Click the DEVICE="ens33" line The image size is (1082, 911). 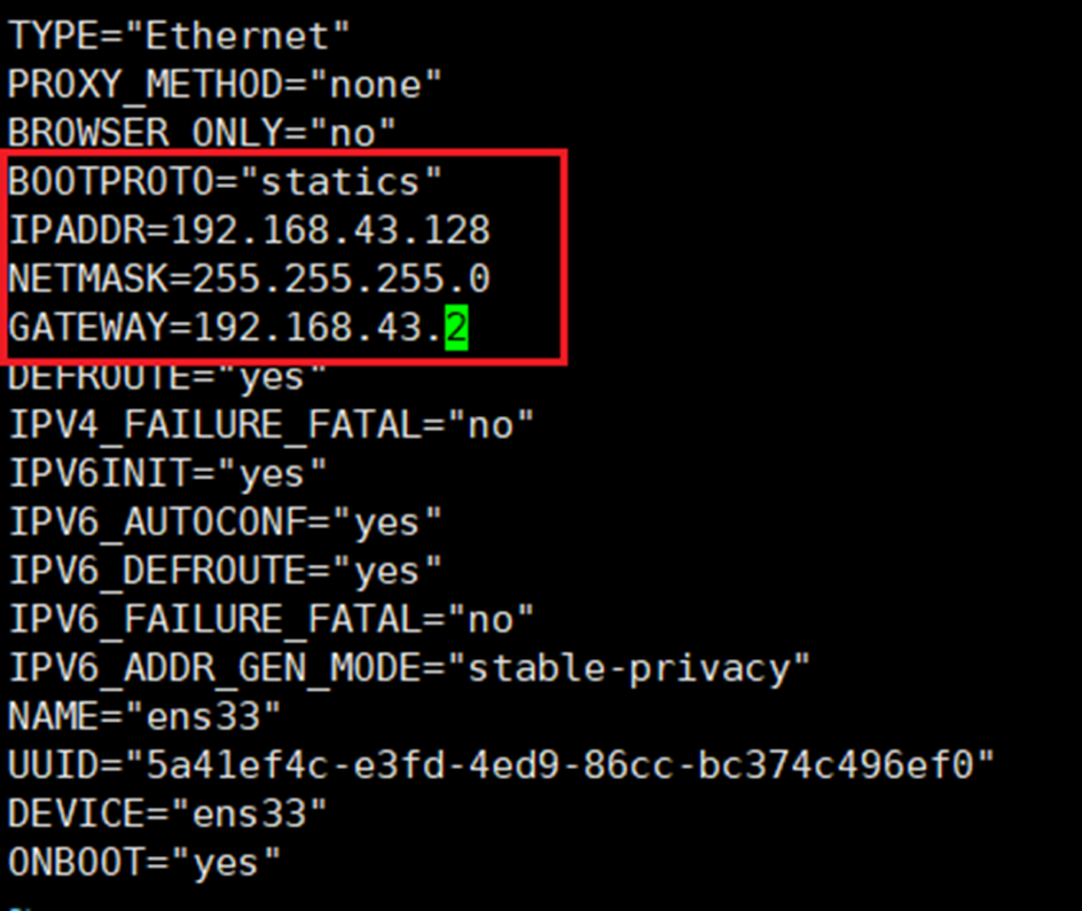168,813
